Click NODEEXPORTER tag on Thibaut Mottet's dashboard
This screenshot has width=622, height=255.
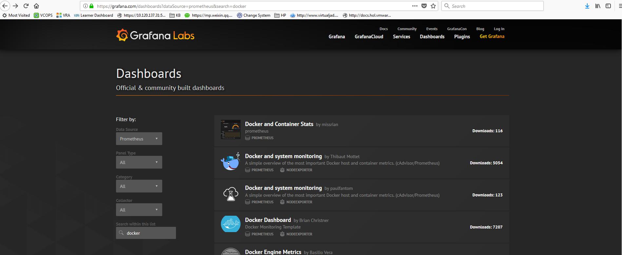coord(296,170)
